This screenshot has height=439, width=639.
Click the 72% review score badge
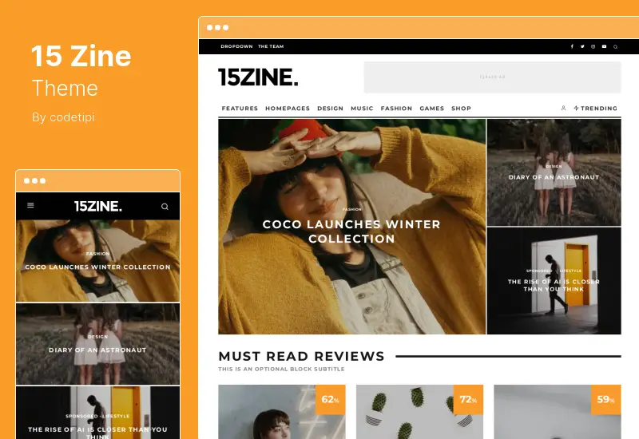[x=468, y=400]
